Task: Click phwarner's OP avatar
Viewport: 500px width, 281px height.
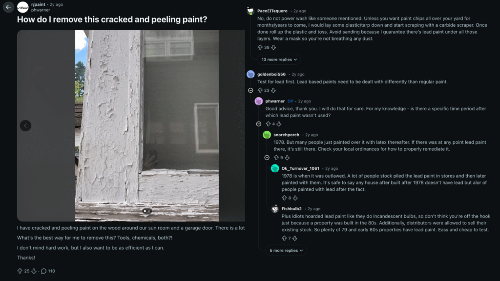Action: [258, 100]
